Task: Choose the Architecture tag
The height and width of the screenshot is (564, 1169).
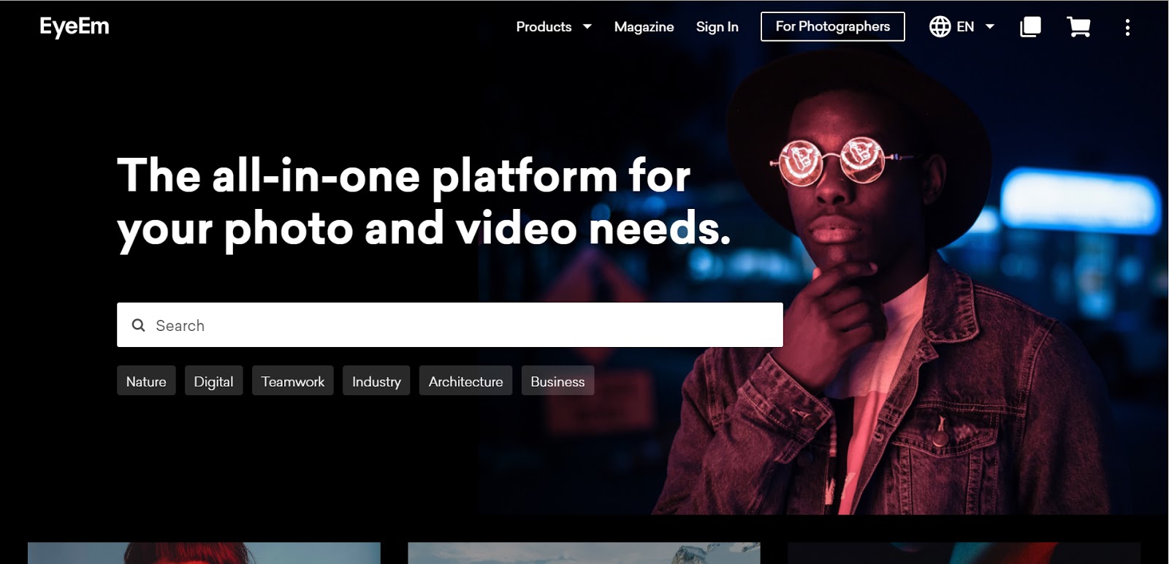Action: [465, 381]
